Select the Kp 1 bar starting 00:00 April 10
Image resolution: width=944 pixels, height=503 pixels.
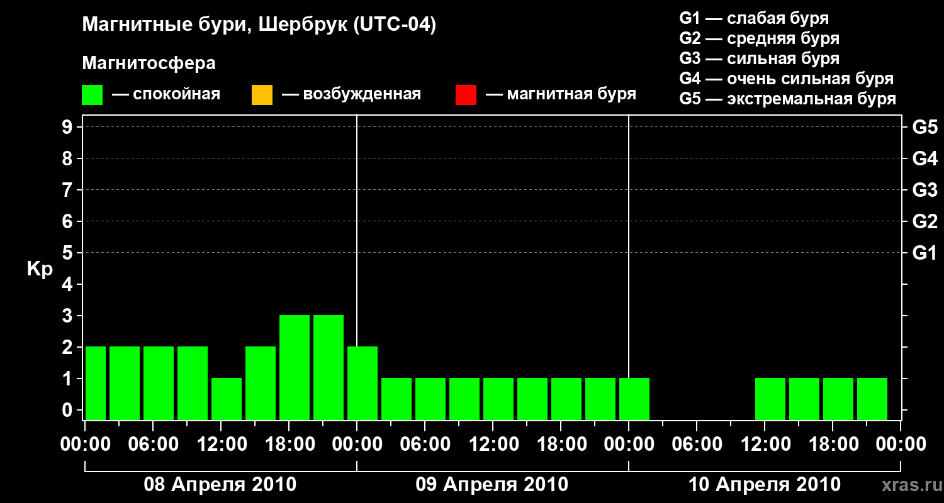pyautogui.click(x=634, y=399)
